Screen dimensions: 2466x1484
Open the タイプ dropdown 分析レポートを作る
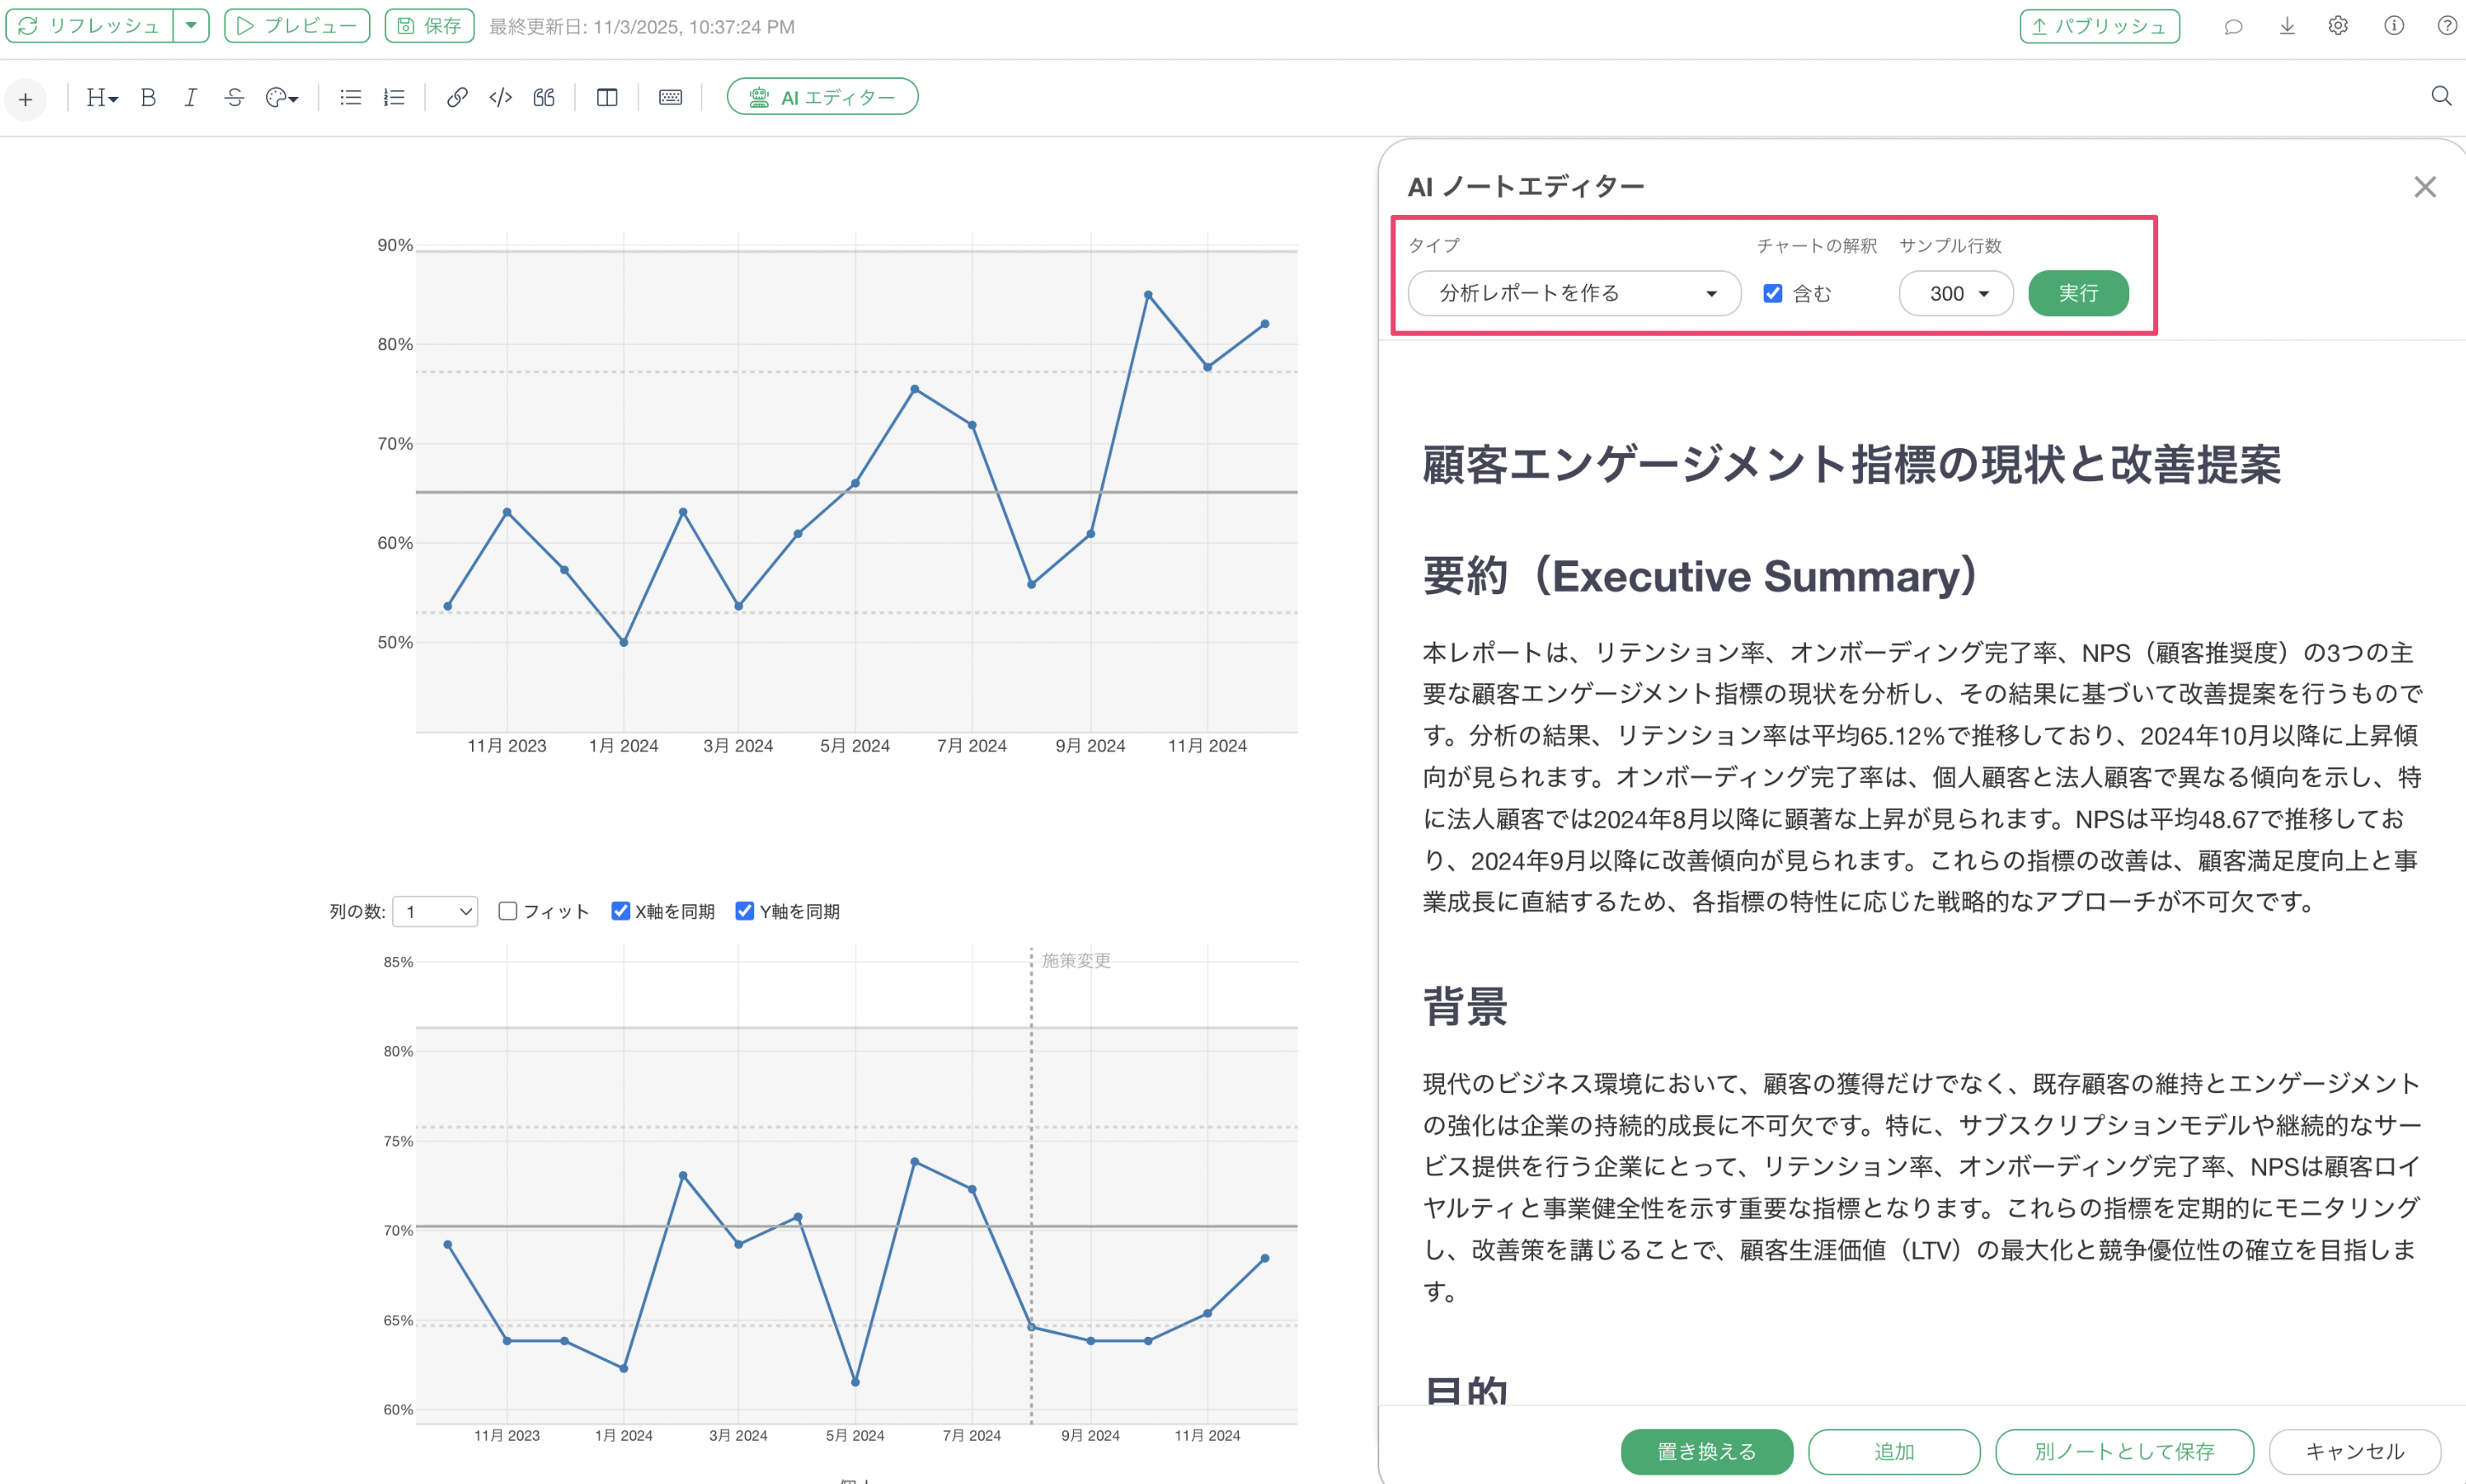(1574, 293)
